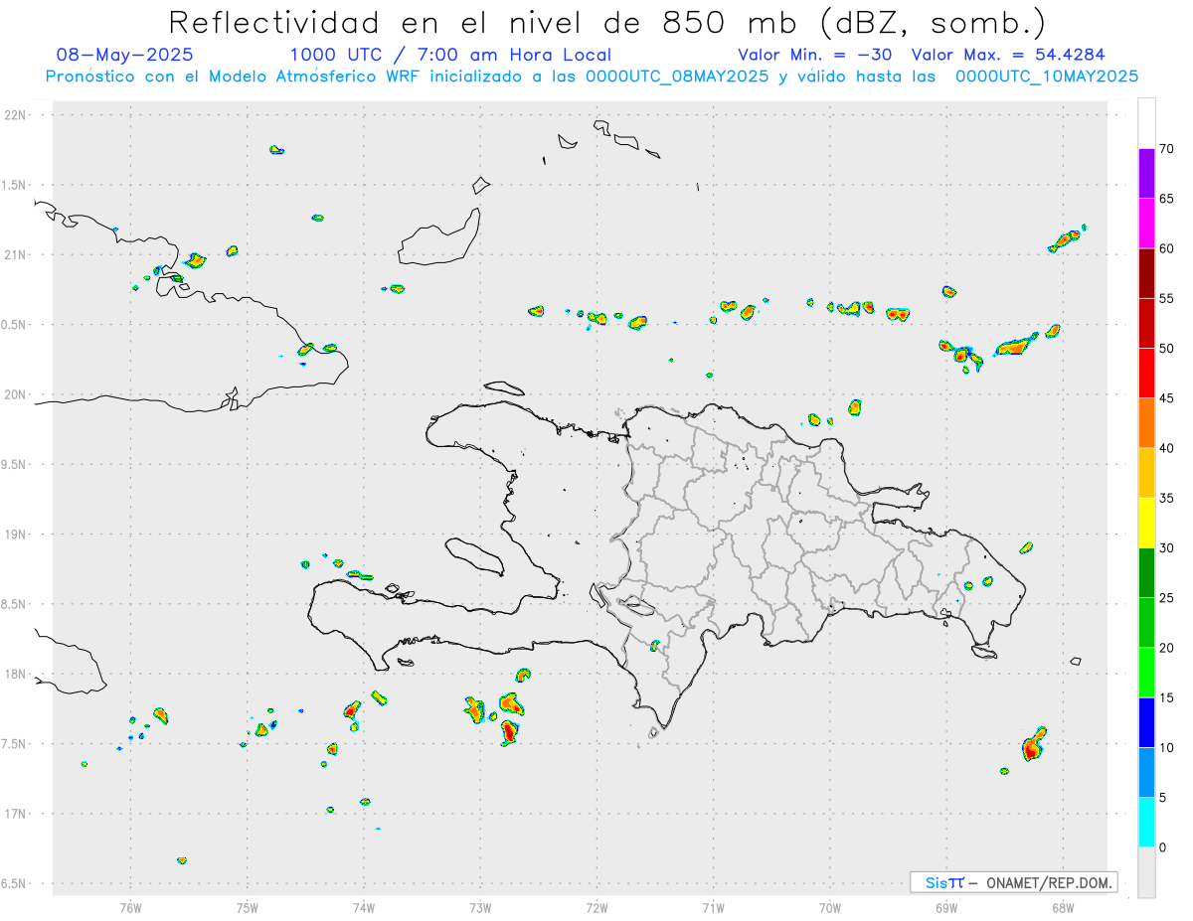
Task: Select the dark red 55–60 dBZ band
Action: tap(1146, 273)
